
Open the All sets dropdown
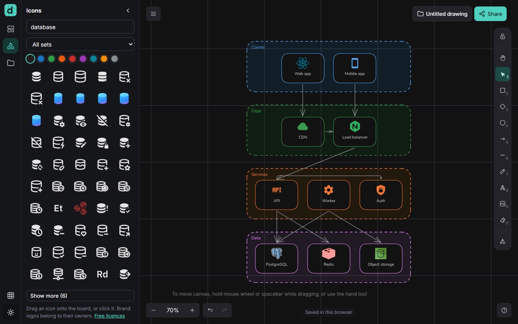pyautogui.click(x=80, y=45)
